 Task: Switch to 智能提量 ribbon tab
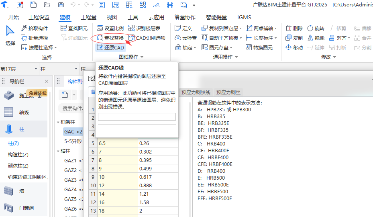click(216, 17)
